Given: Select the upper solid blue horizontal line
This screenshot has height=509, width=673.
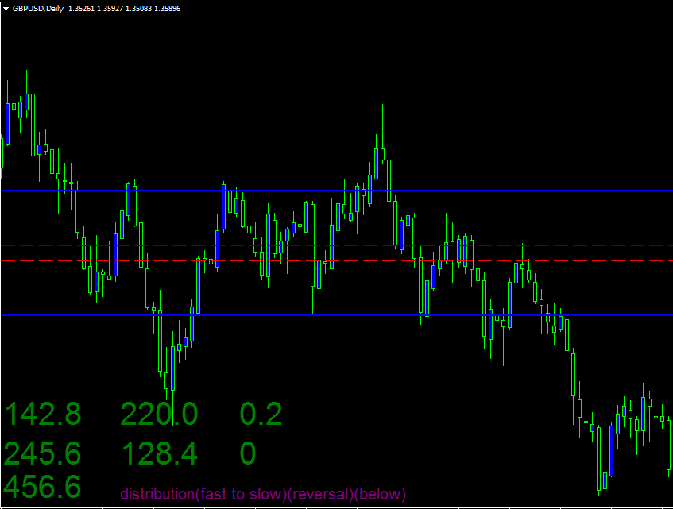Looking at the screenshot, I should click(x=337, y=191).
